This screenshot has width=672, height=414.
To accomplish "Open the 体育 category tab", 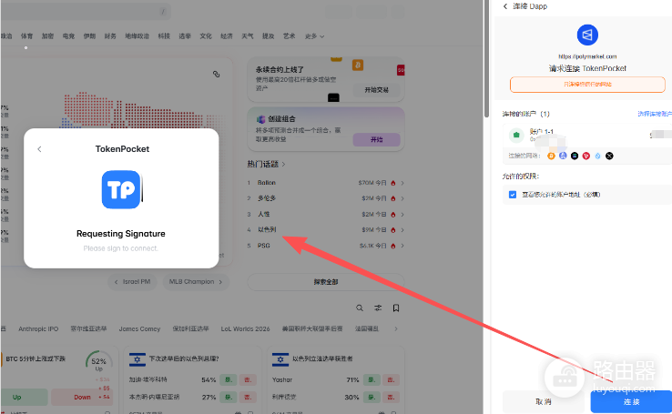I will tap(26, 36).
